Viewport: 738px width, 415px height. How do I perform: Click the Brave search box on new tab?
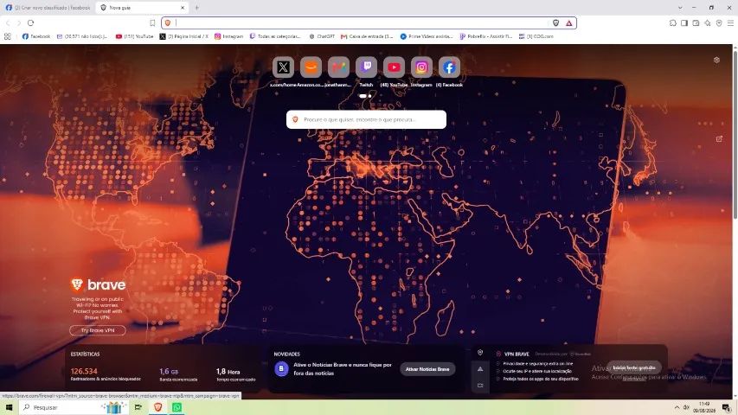[366, 119]
